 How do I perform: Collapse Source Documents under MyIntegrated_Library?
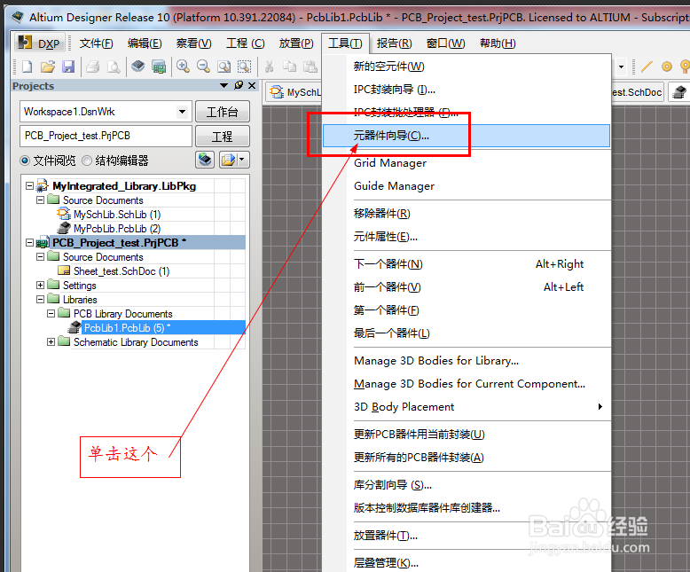click(40, 200)
